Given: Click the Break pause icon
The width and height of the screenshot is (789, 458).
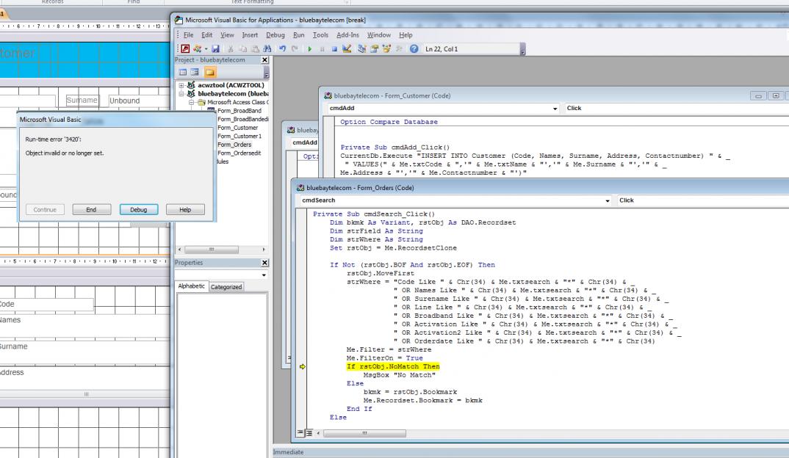Looking at the screenshot, I should click(x=322, y=48).
